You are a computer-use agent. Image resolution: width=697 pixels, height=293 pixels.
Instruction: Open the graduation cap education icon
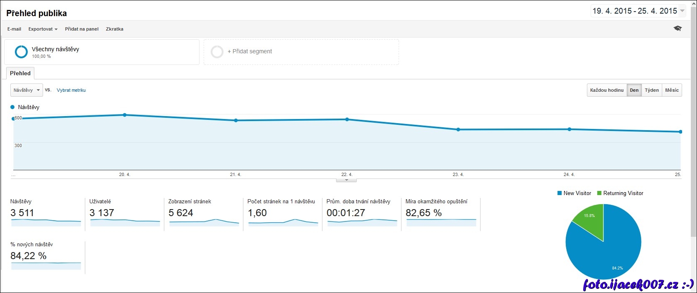[678, 29]
